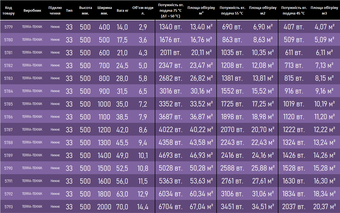
Task: Click product code 5787
Action: click(8, 130)
